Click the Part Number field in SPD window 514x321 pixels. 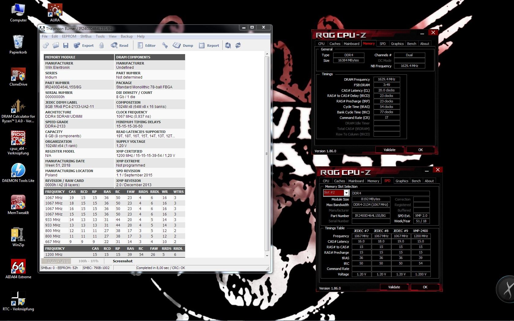coord(371,216)
